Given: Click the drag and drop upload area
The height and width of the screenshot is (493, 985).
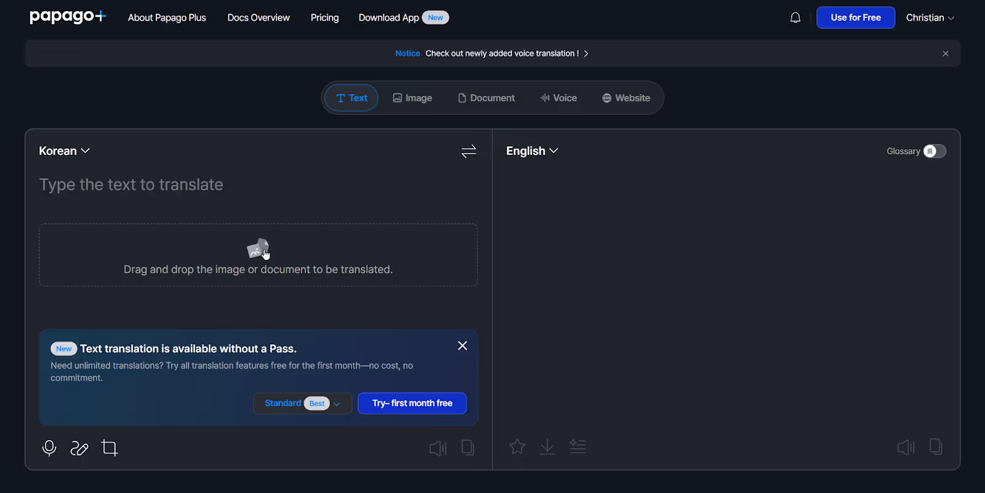Looking at the screenshot, I should (259, 255).
